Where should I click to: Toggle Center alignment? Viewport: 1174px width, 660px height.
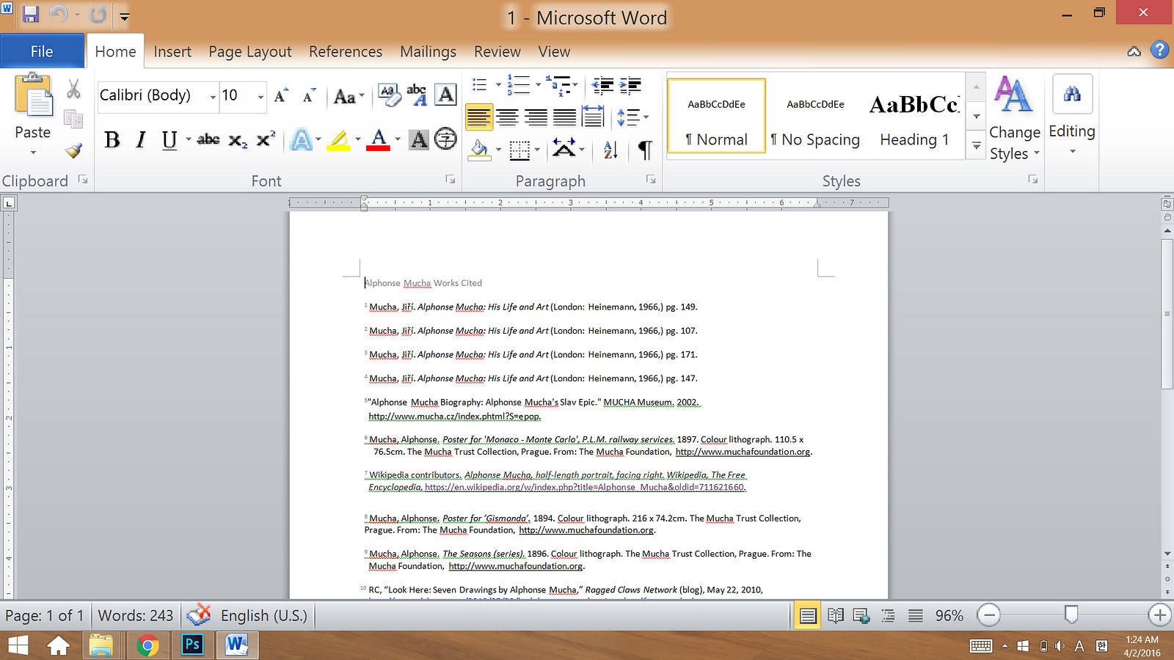507,116
